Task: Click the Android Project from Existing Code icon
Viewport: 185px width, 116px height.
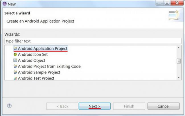Action: pos(15,66)
